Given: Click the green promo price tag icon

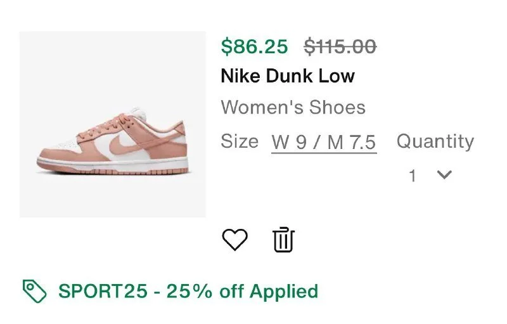Looking at the screenshot, I should [35, 291].
